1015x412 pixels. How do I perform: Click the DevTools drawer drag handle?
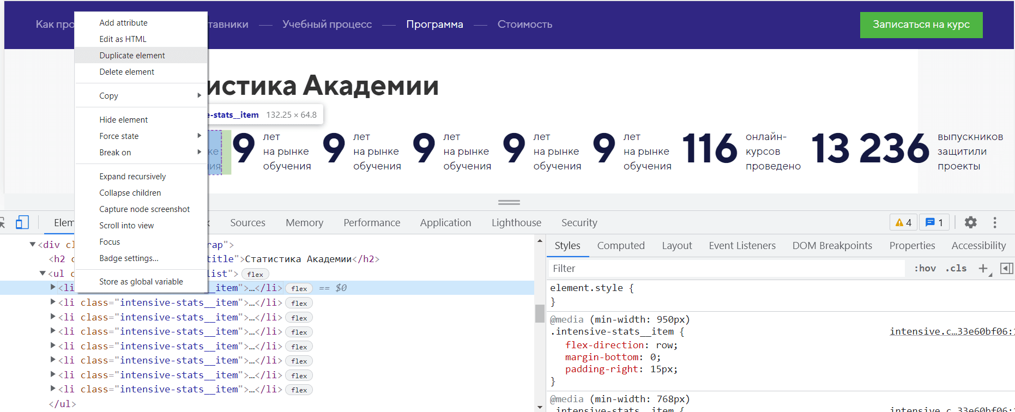coord(509,202)
